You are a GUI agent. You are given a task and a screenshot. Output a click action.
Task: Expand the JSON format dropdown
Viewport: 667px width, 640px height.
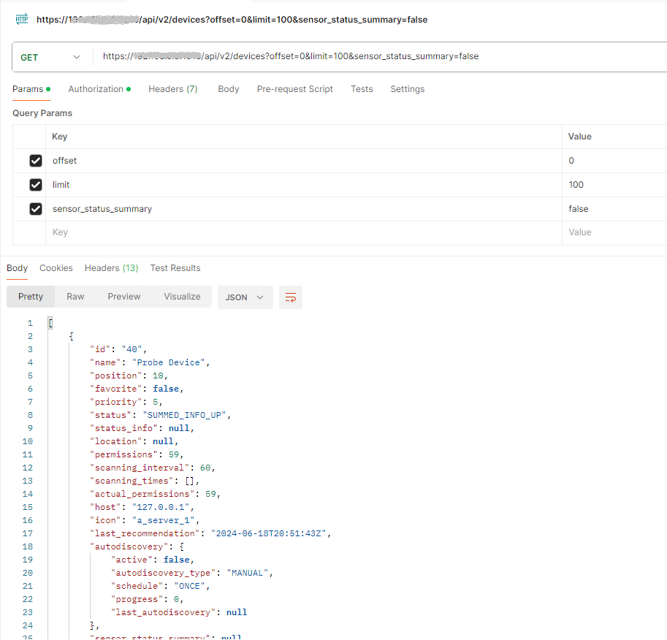pos(245,297)
